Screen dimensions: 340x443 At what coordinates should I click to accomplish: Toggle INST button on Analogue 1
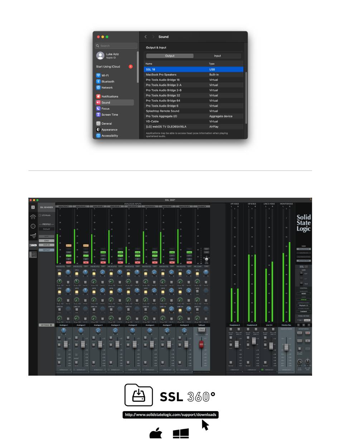pos(69,246)
